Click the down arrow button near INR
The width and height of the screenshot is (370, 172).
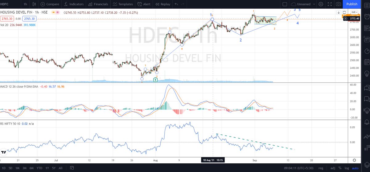[339, 12]
